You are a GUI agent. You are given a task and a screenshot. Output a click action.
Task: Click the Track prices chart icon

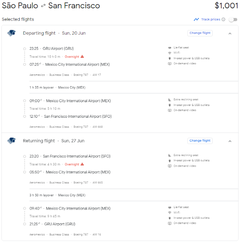[x=196, y=19]
